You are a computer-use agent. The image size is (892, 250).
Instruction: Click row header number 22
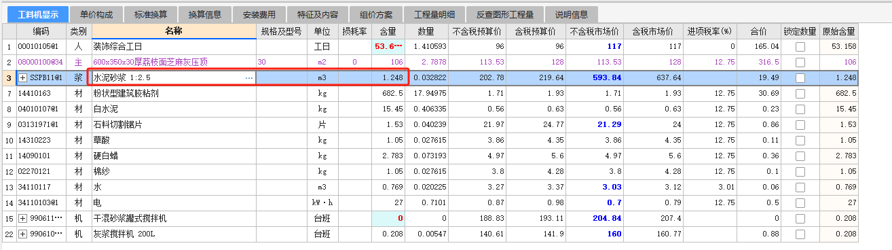[x=9, y=234]
